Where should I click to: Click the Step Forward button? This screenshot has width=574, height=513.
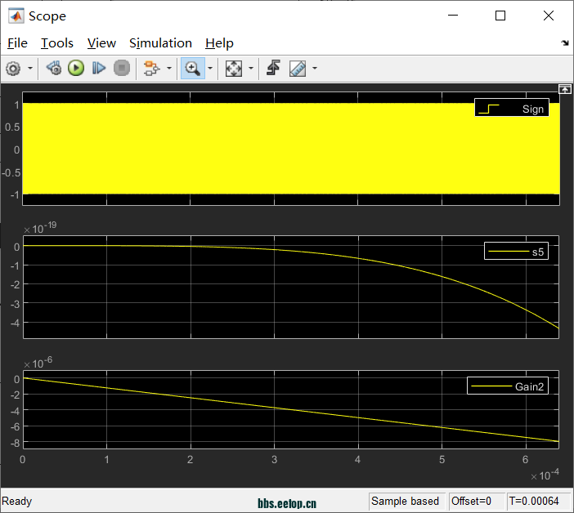(99, 69)
